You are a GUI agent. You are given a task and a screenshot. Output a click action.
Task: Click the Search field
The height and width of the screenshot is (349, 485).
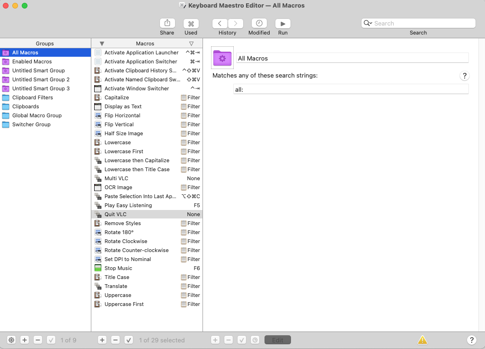(418, 23)
